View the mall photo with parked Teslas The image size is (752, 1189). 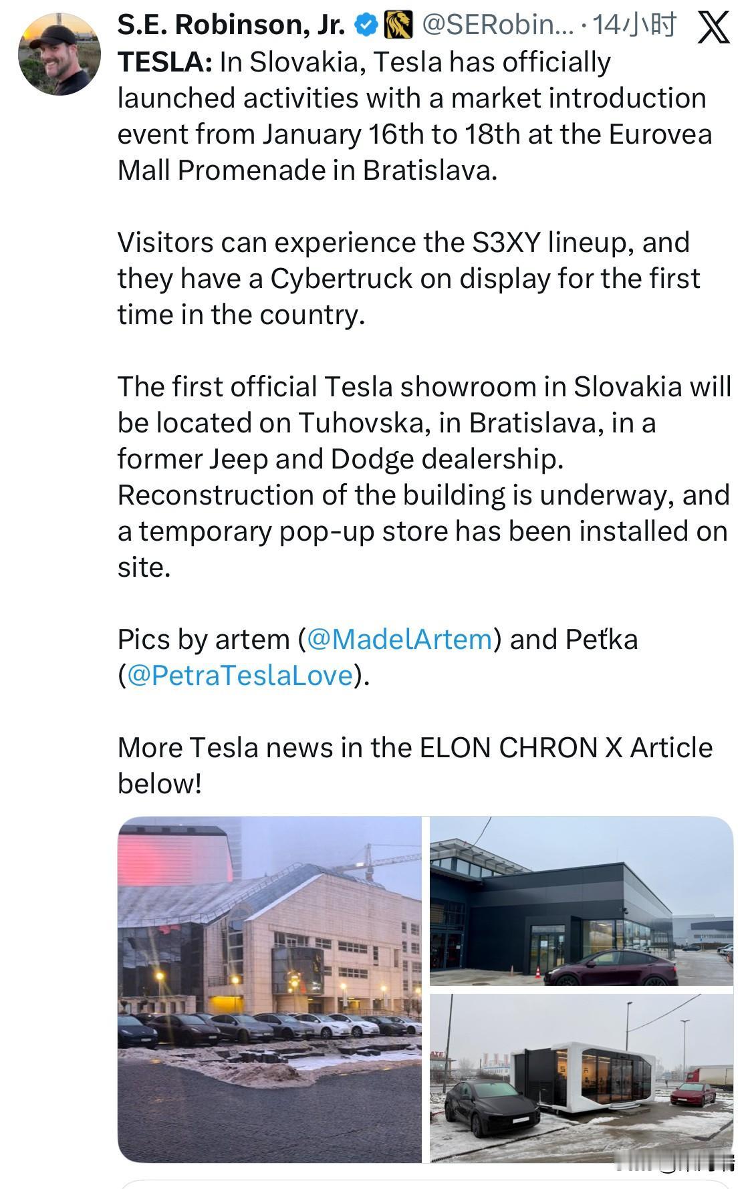pos(269,989)
